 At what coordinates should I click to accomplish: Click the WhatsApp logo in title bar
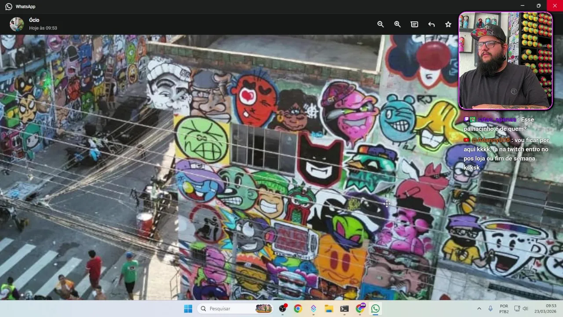(x=9, y=7)
